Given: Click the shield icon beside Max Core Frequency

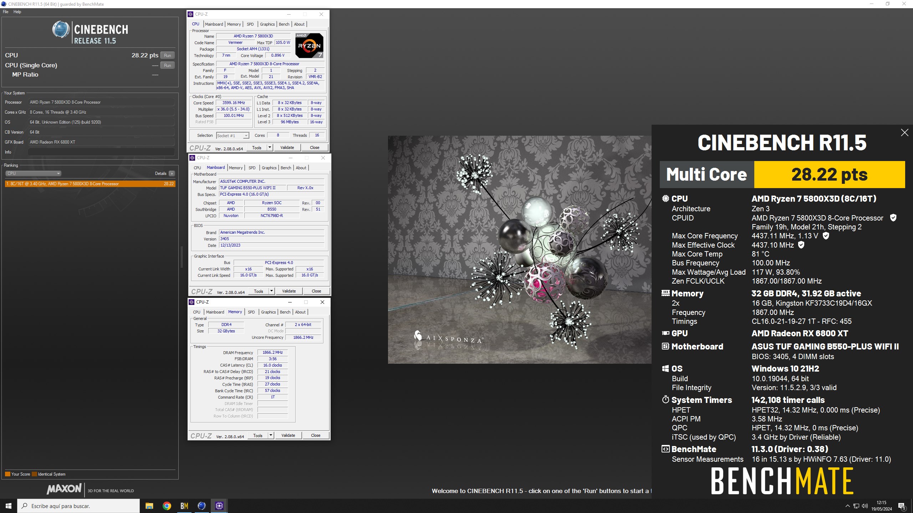Looking at the screenshot, I should [x=826, y=236].
